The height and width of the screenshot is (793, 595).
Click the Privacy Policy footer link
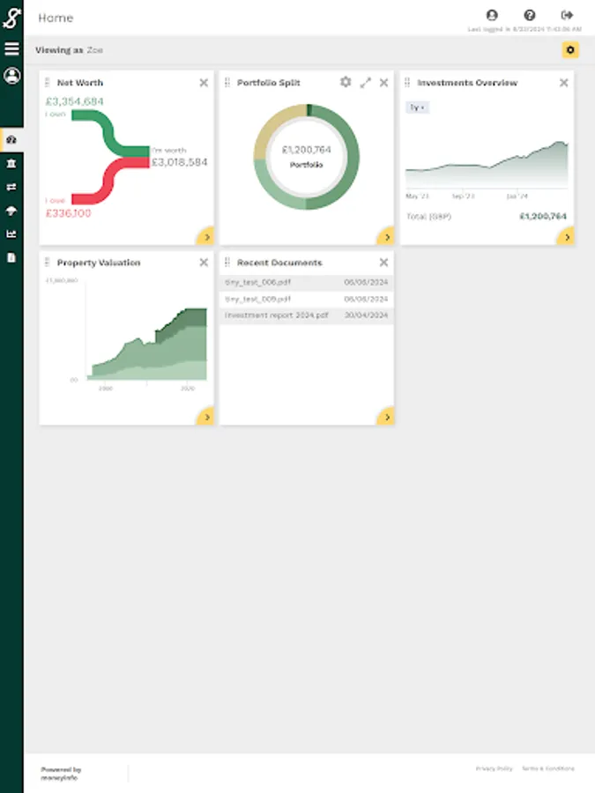(494, 768)
